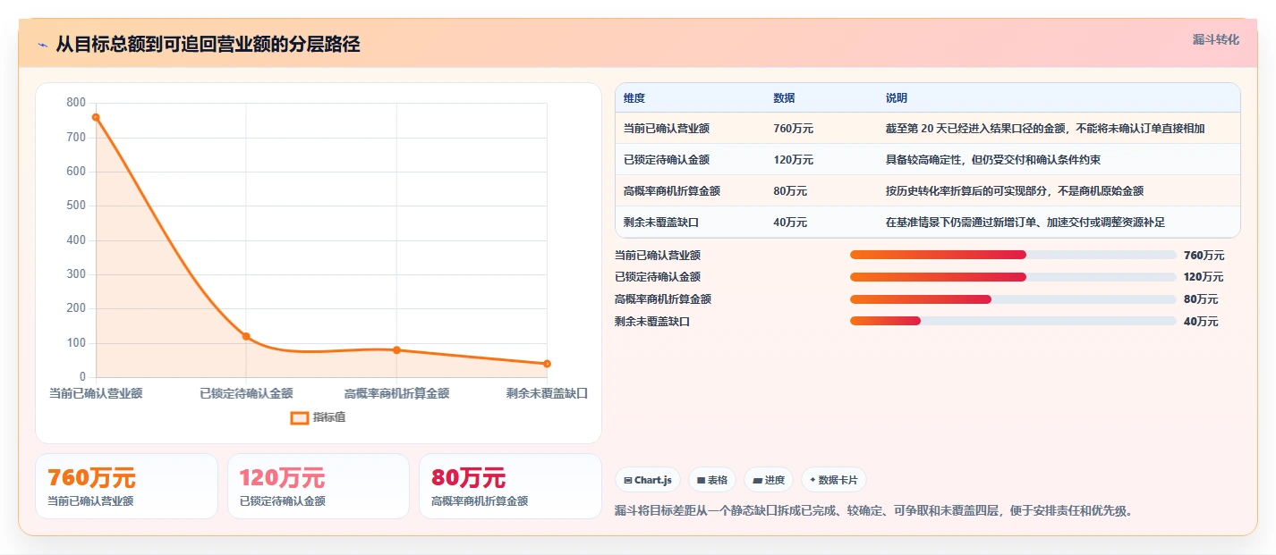The height and width of the screenshot is (555, 1276).
Task: Click footer note starting 漏斗将目标差距
Action: coord(874,511)
